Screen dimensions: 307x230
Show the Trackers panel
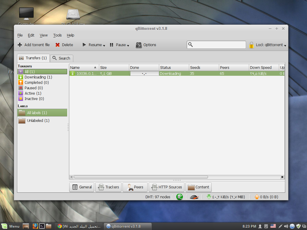109,187
